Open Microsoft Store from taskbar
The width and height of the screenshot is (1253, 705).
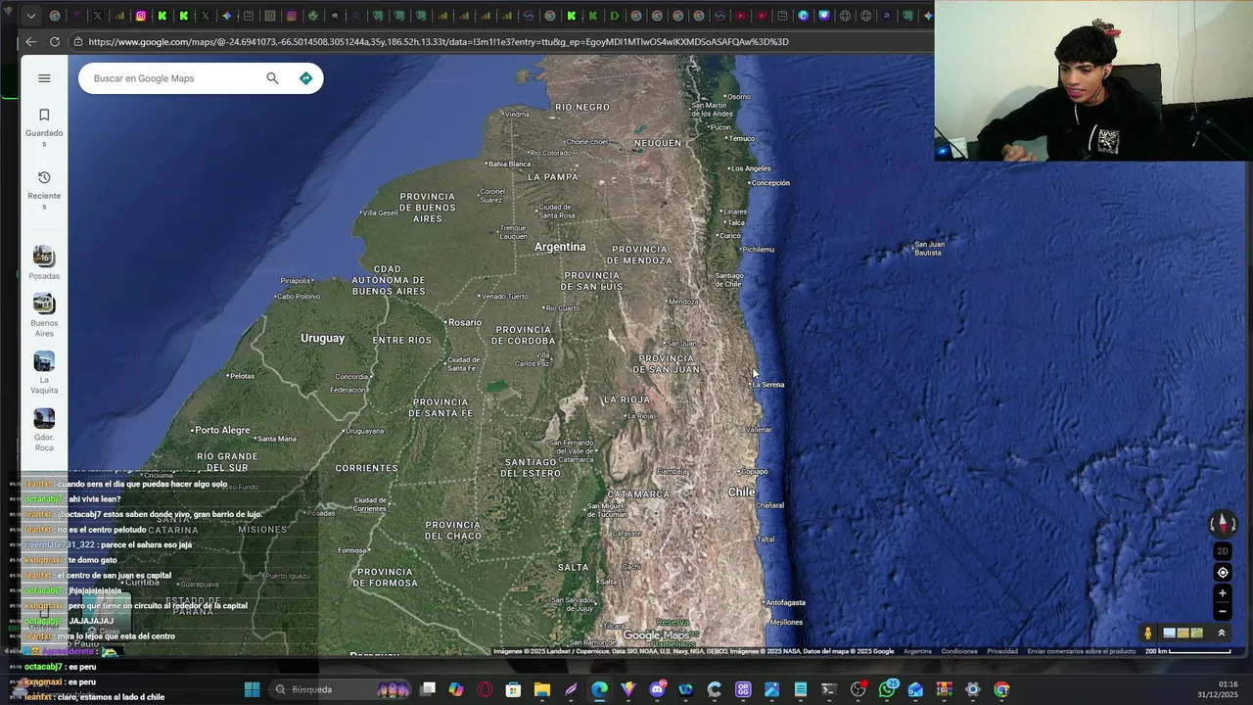tap(513, 689)
